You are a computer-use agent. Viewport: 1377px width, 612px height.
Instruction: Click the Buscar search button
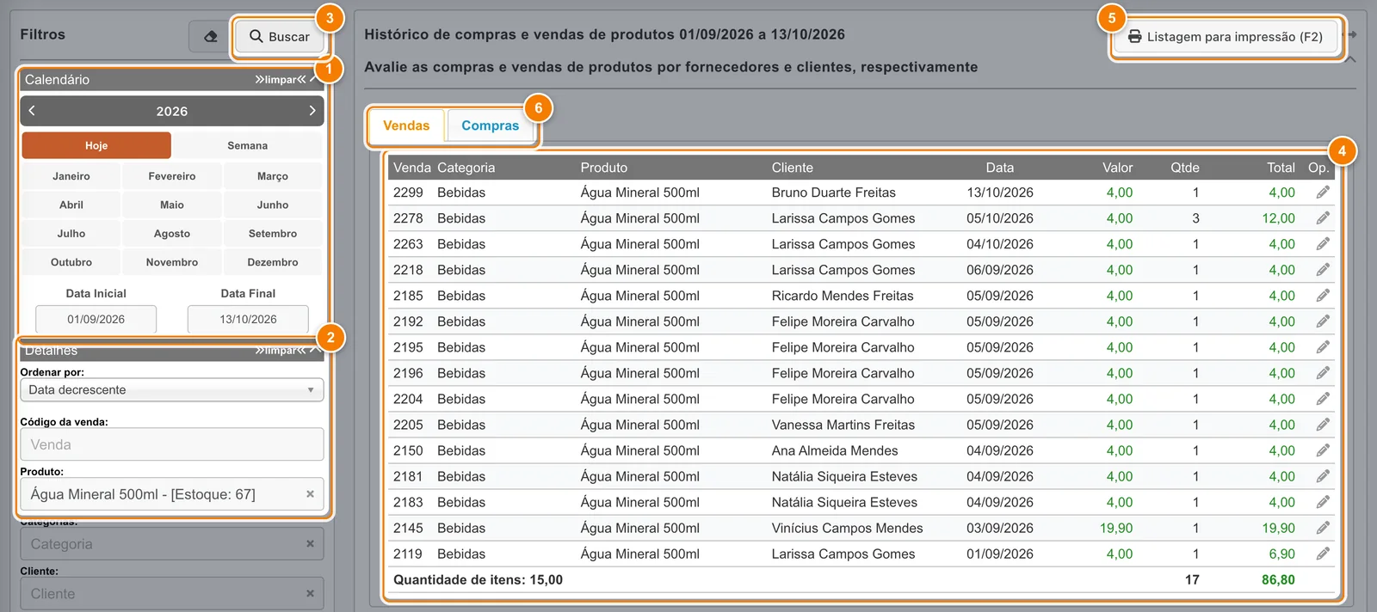(280, 37)
